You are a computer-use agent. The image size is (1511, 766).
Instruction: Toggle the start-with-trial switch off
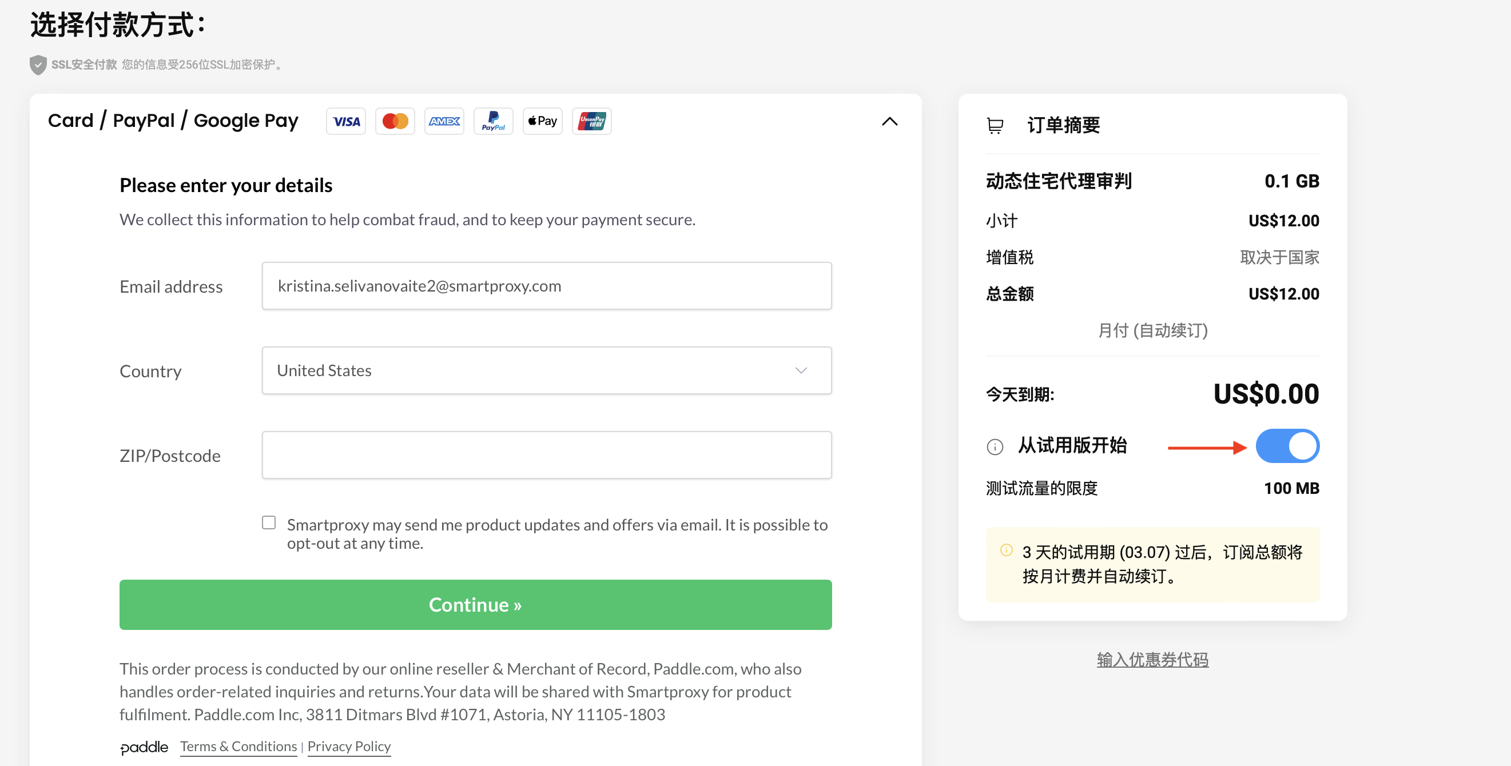pos(1287,446)
